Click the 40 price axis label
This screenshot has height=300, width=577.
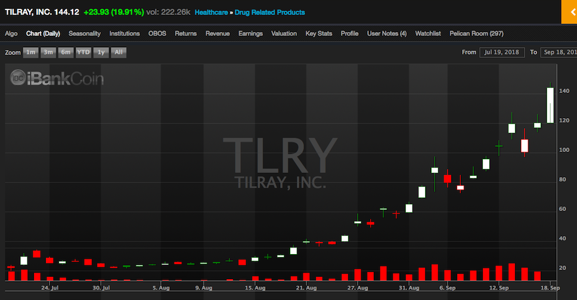(x=562, y=238)
